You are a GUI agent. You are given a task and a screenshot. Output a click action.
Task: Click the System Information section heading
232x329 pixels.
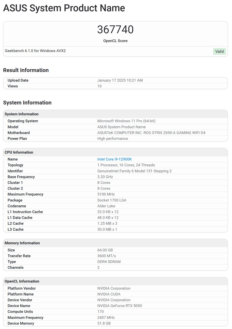point(27,103)
